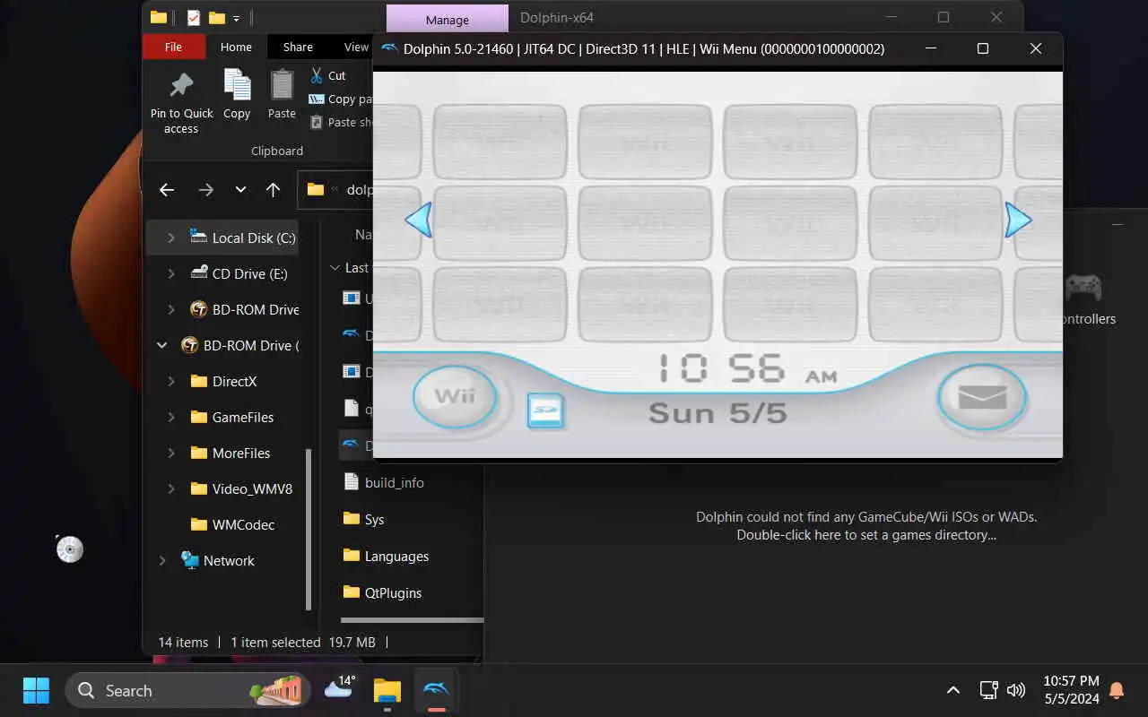Expand the Video_WMV8 folder node

tap(171, 488)
